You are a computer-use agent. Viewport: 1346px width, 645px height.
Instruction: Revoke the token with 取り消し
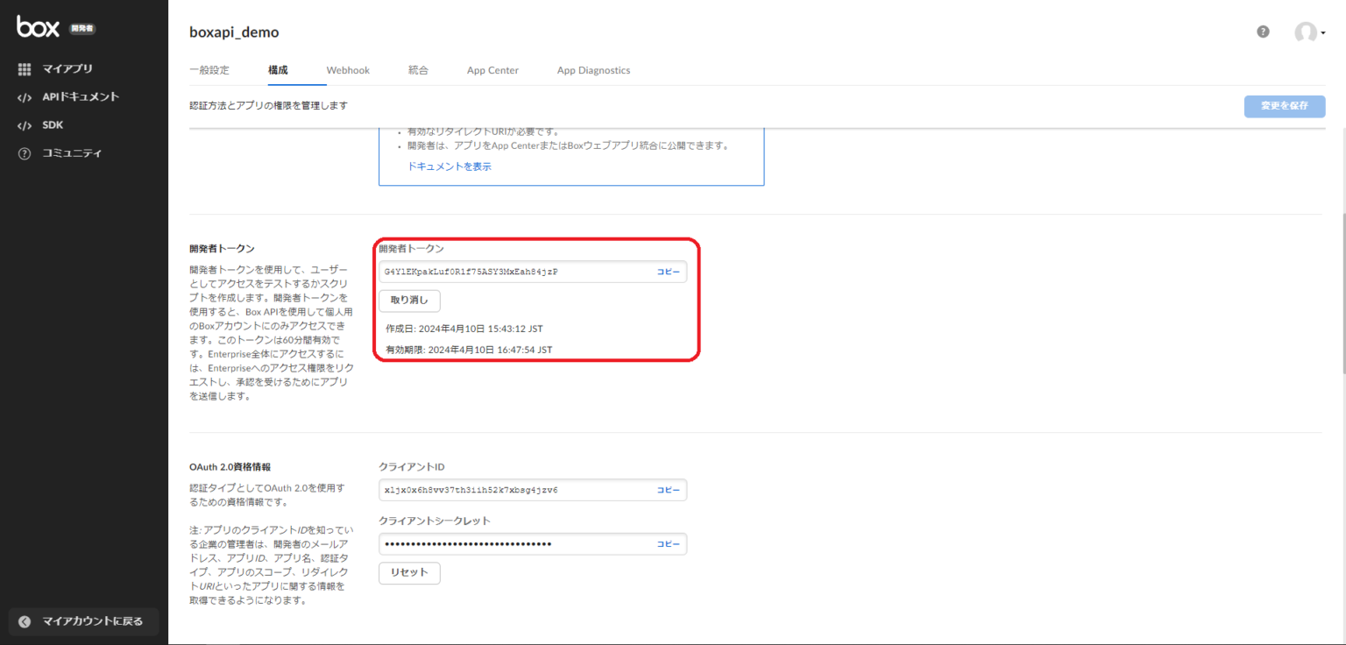pyautogui.click(x=408, y=301)
